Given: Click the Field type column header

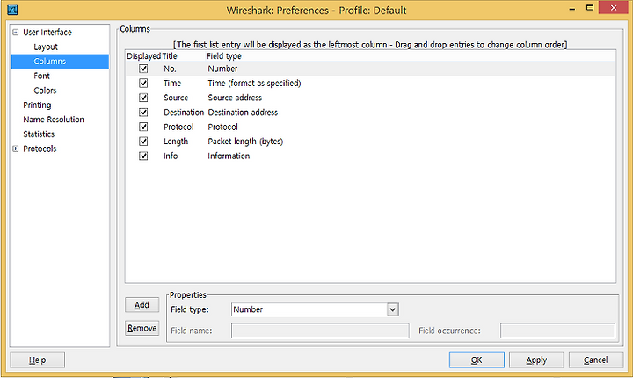Looking at the screenshot, I should pyautogui.click(x=224, y=56).
